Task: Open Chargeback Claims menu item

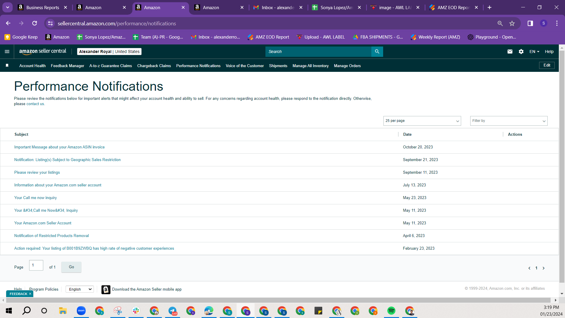Action: click(154, 66)
